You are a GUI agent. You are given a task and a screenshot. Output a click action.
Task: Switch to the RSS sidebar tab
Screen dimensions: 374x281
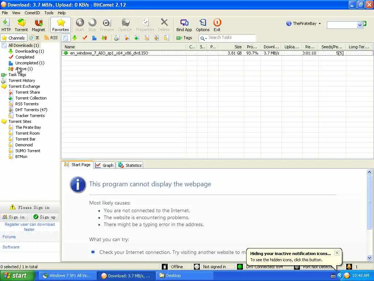click(51, 38)
